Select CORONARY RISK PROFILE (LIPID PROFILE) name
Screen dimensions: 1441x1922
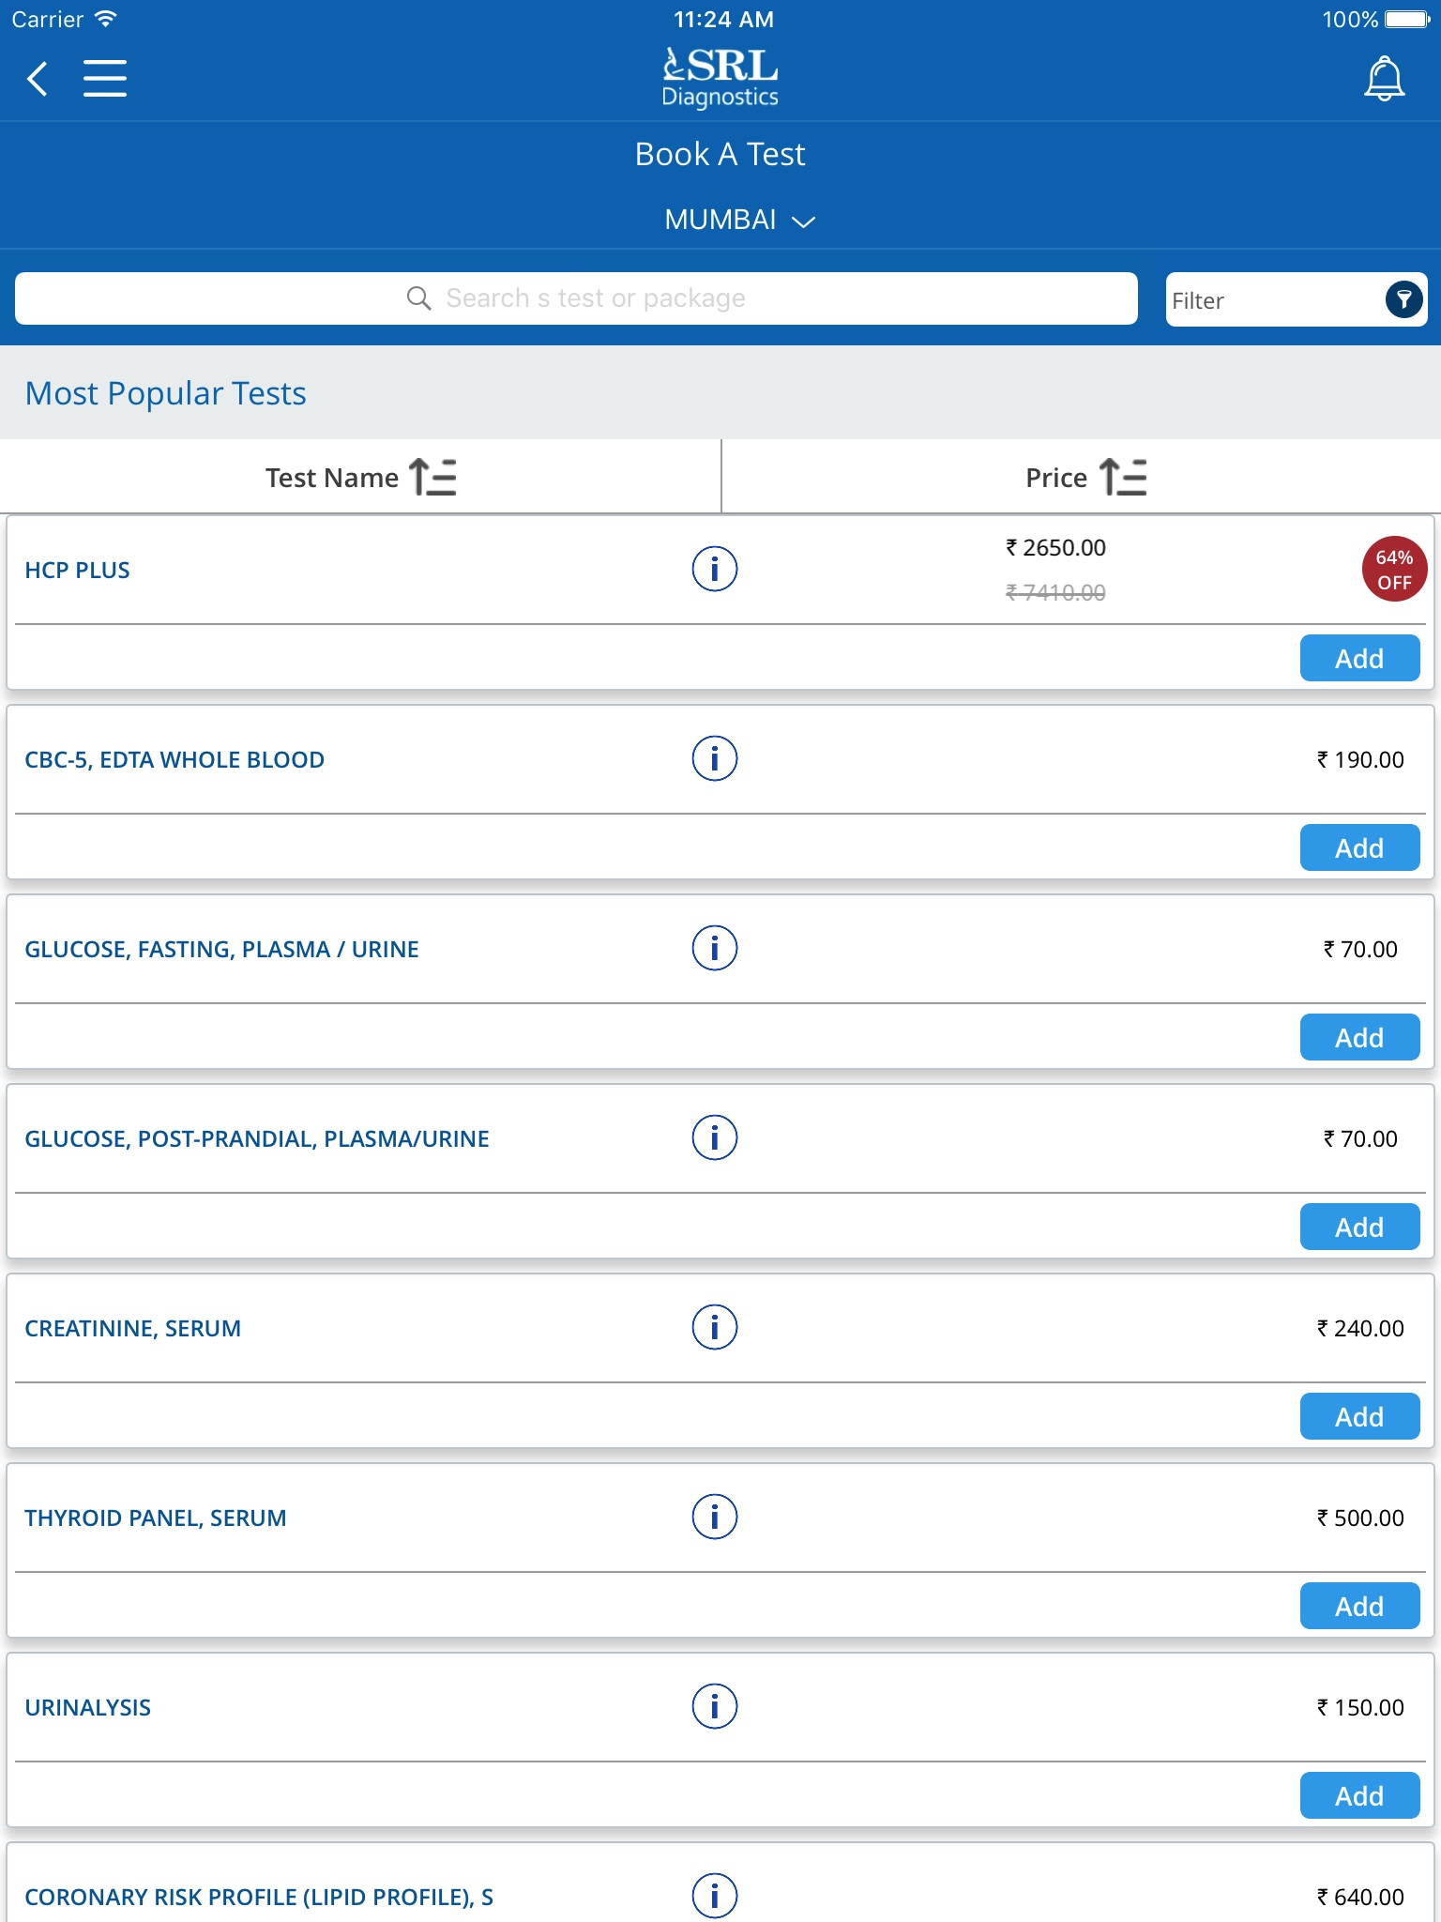[259, 1898]
